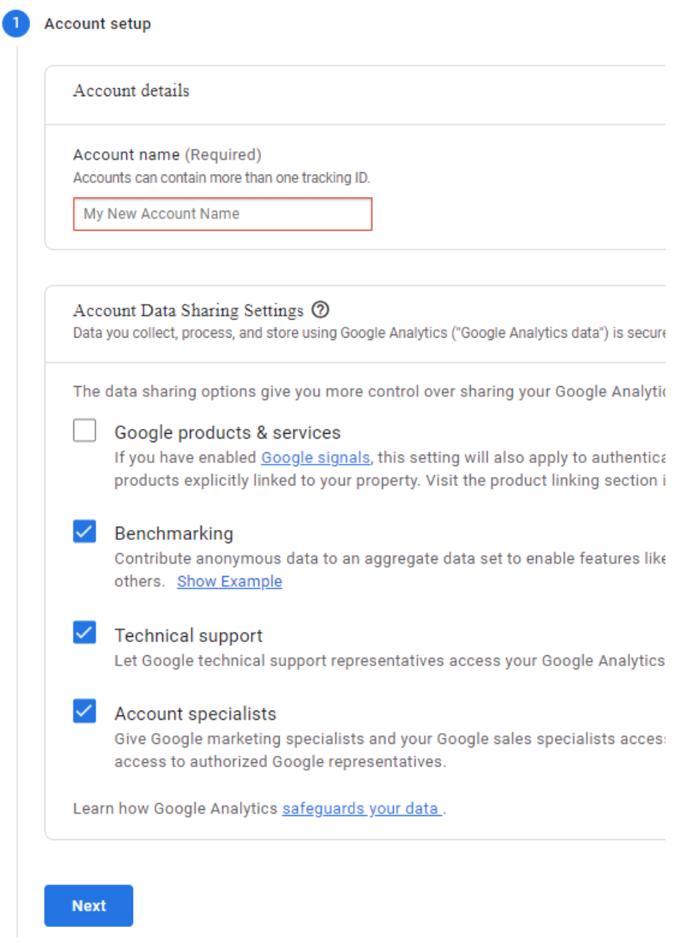Disable the Technical support checkbox
This screenshot has width=680, height=943.
(85, 634)
